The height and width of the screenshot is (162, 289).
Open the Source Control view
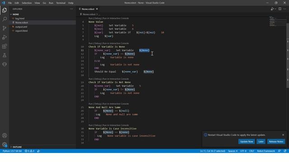(x=5, y=28)
